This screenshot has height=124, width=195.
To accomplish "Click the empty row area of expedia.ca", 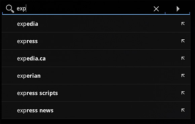I will coord(112,58).
